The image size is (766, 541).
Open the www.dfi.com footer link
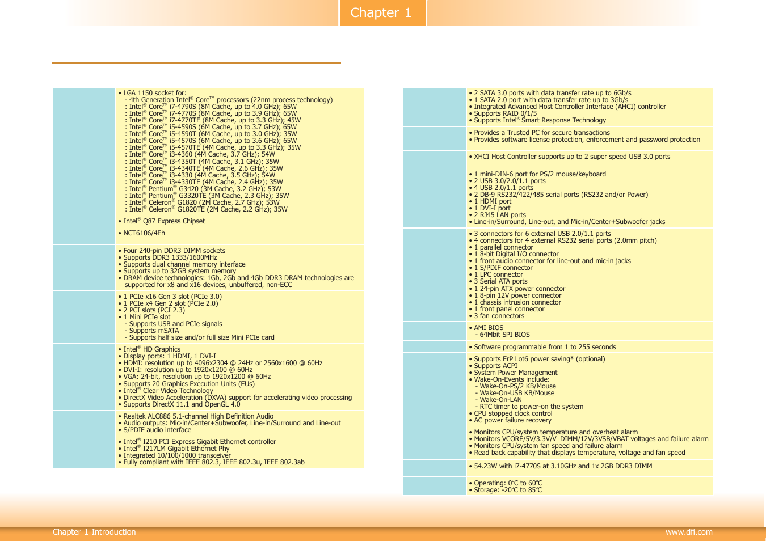[689, 532]
